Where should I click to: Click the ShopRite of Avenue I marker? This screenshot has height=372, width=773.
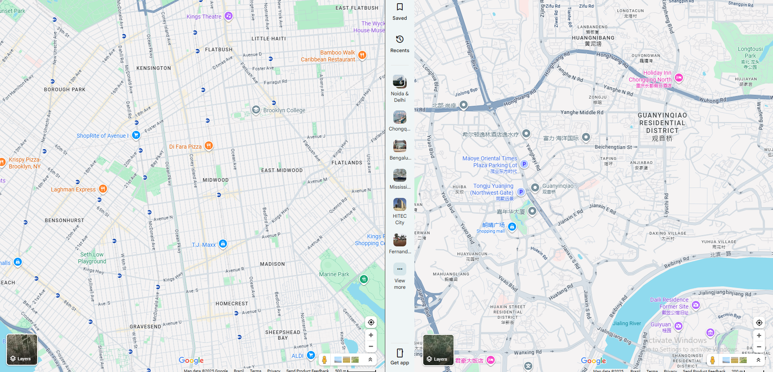[x=136, y=135]
